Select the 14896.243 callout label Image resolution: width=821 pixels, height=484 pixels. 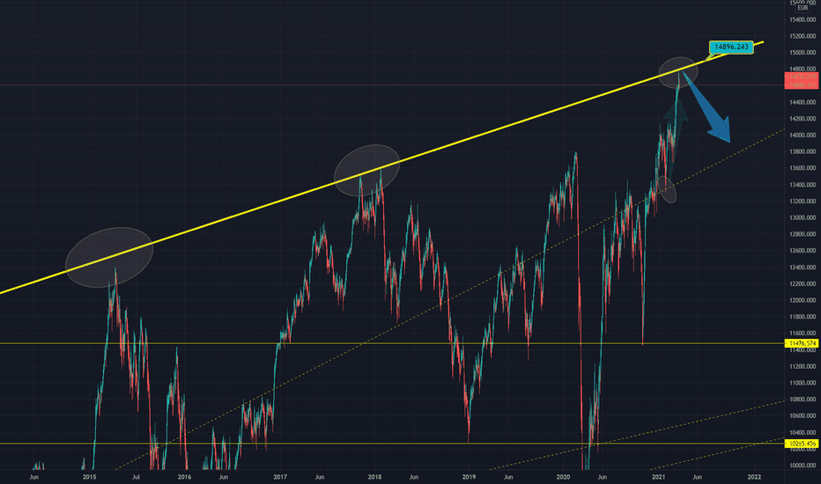(x=731, y=48)
